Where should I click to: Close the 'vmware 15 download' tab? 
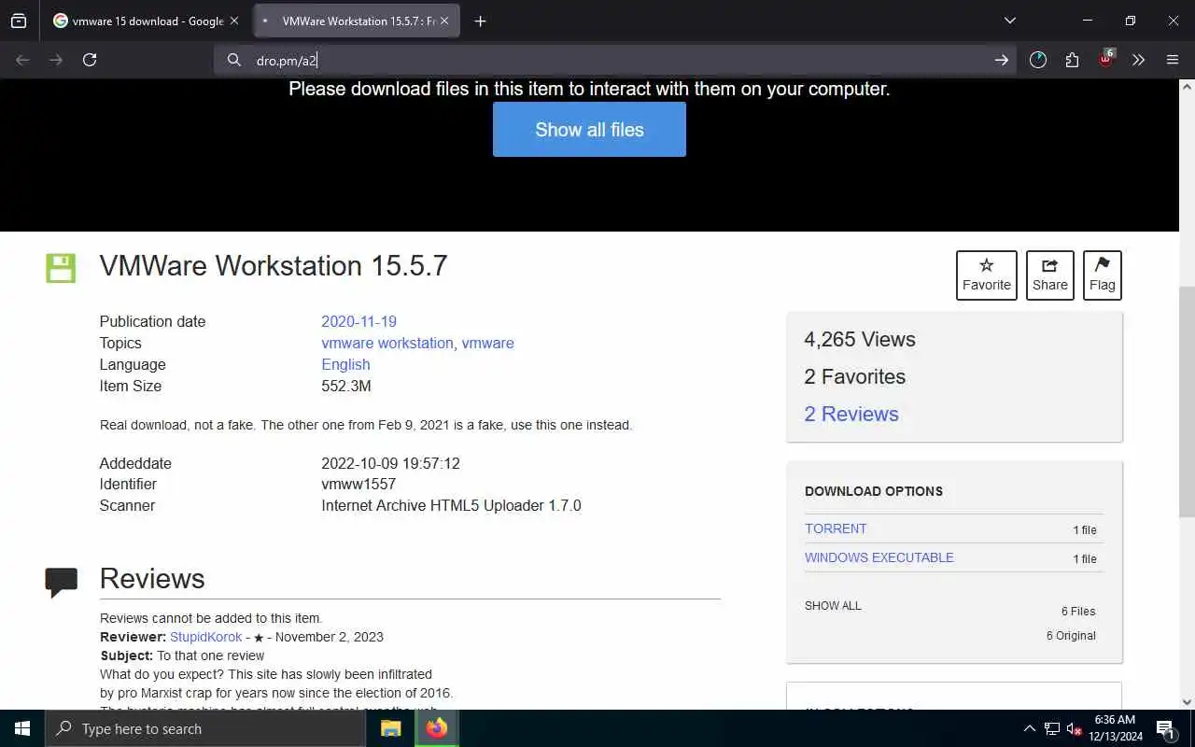pos(233,21)
